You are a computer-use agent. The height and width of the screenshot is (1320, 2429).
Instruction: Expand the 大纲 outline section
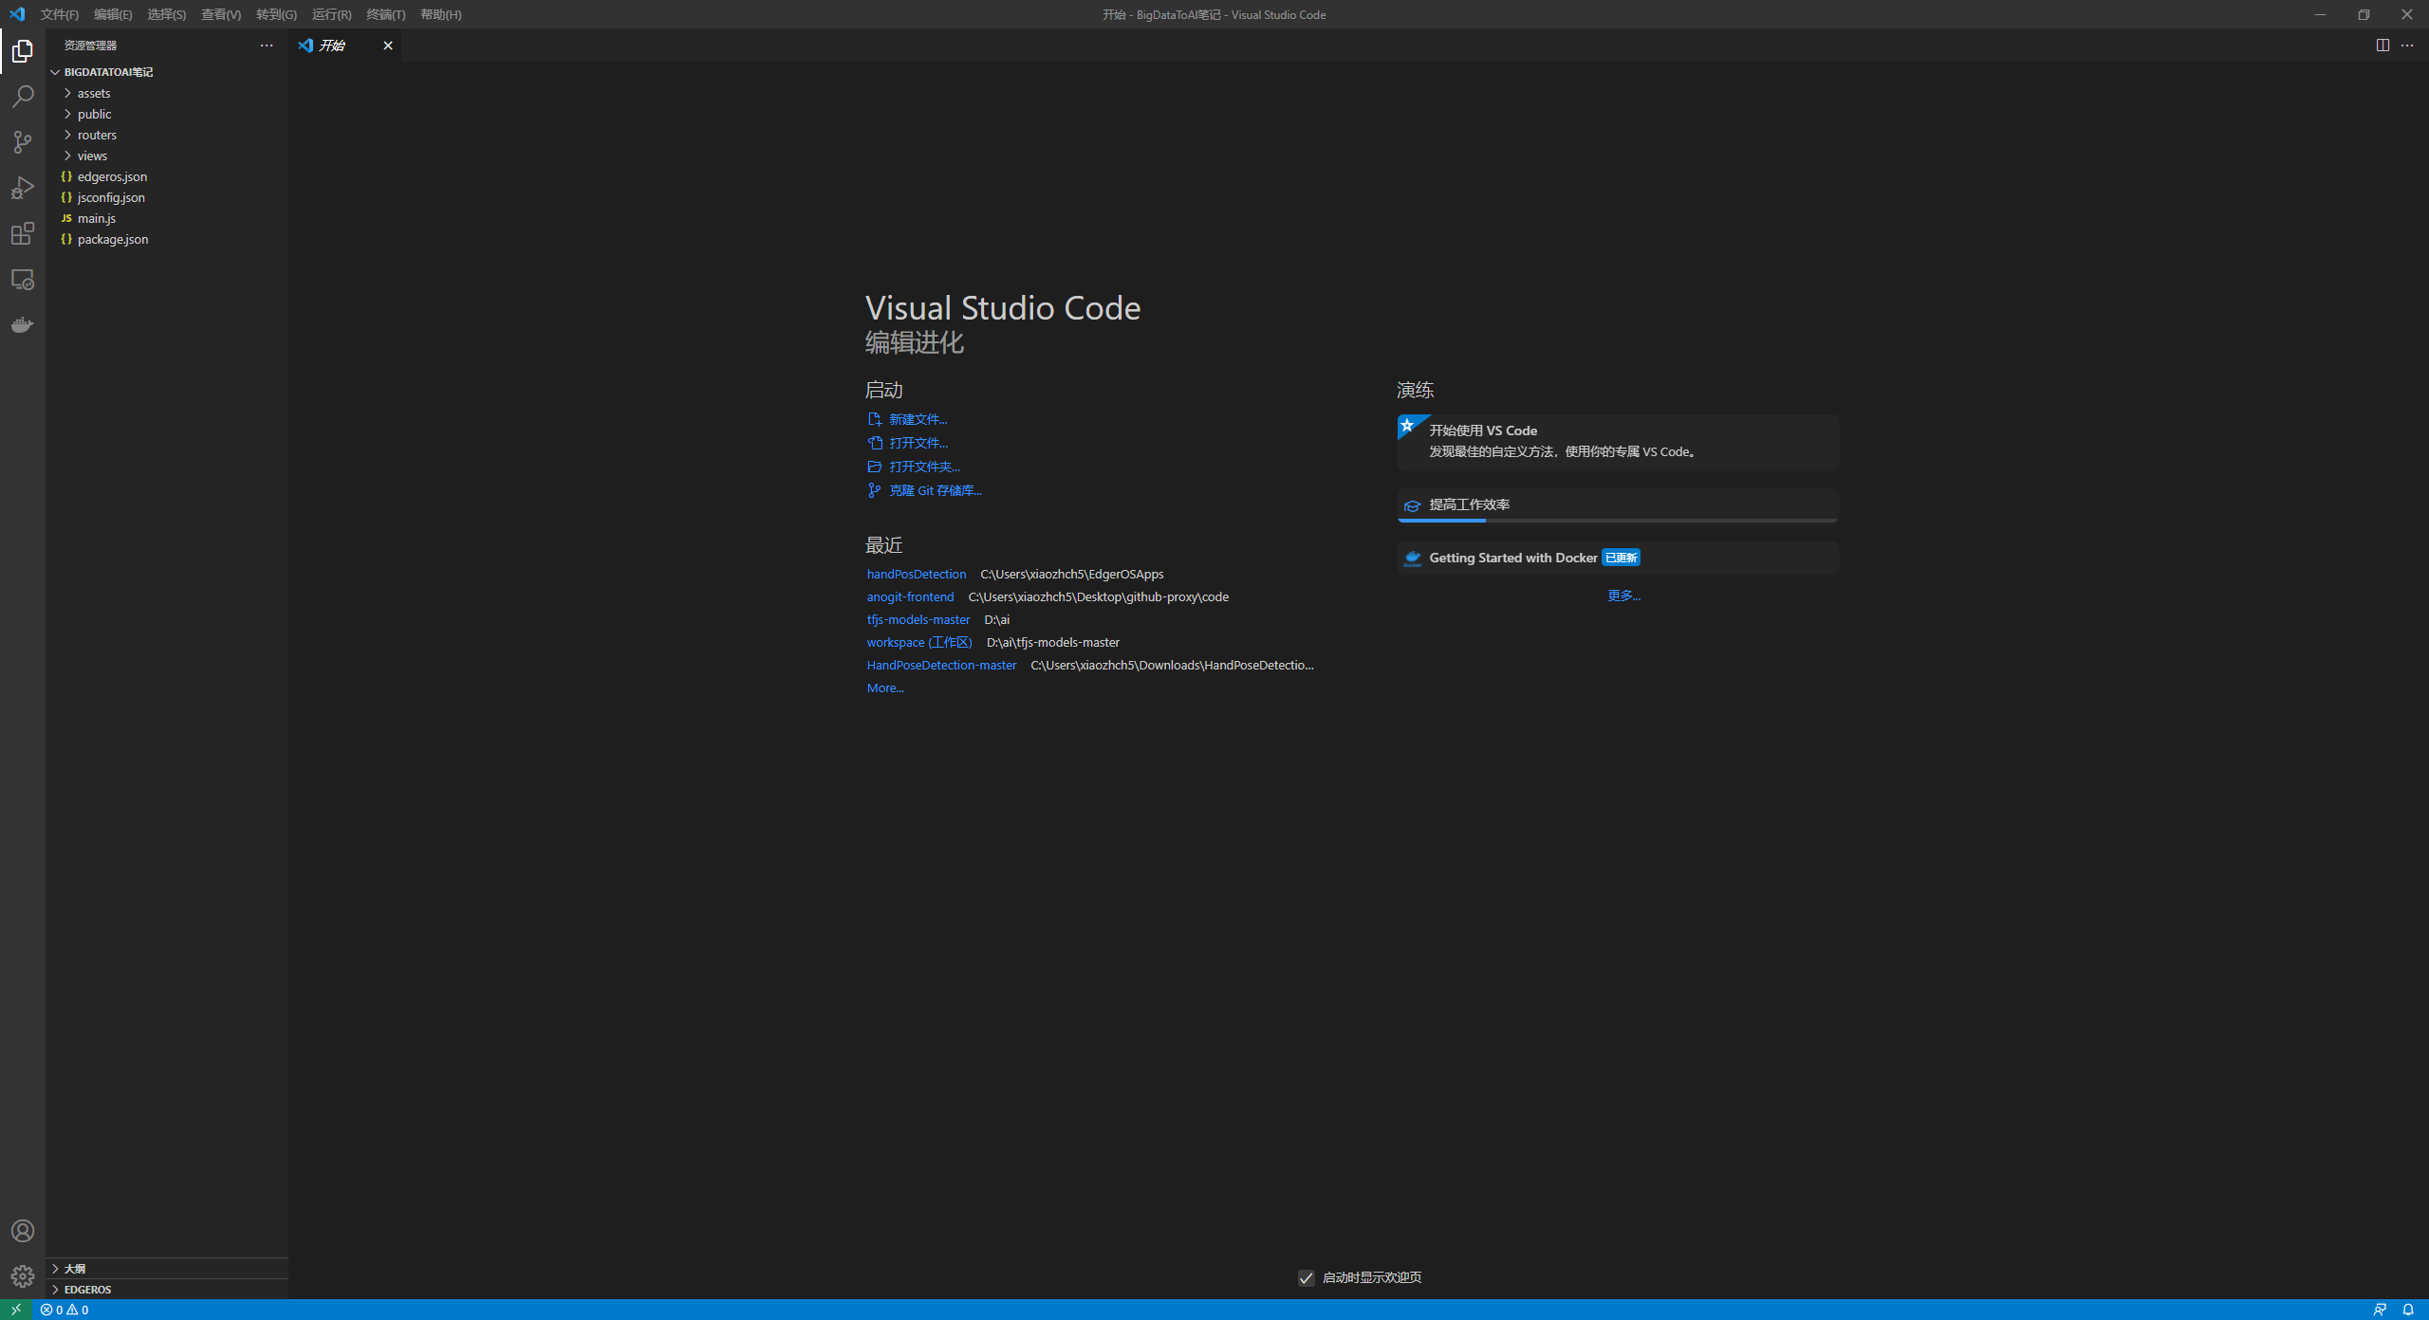pyautogui.click(x=167, y=1269)
